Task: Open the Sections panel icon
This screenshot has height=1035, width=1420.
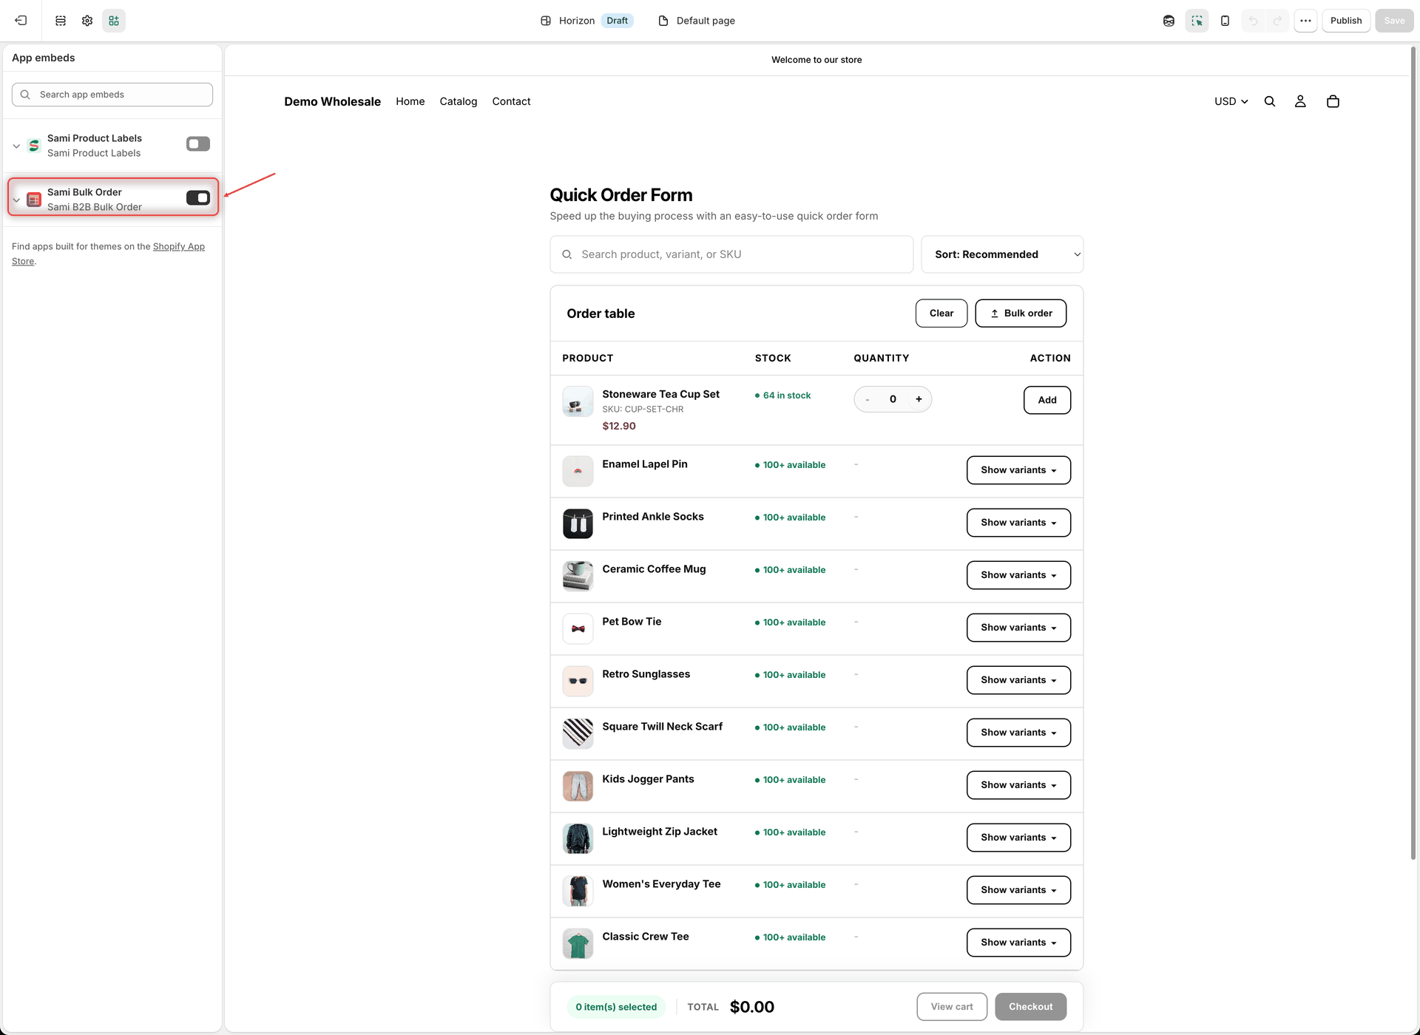Action: pos(61,21)
